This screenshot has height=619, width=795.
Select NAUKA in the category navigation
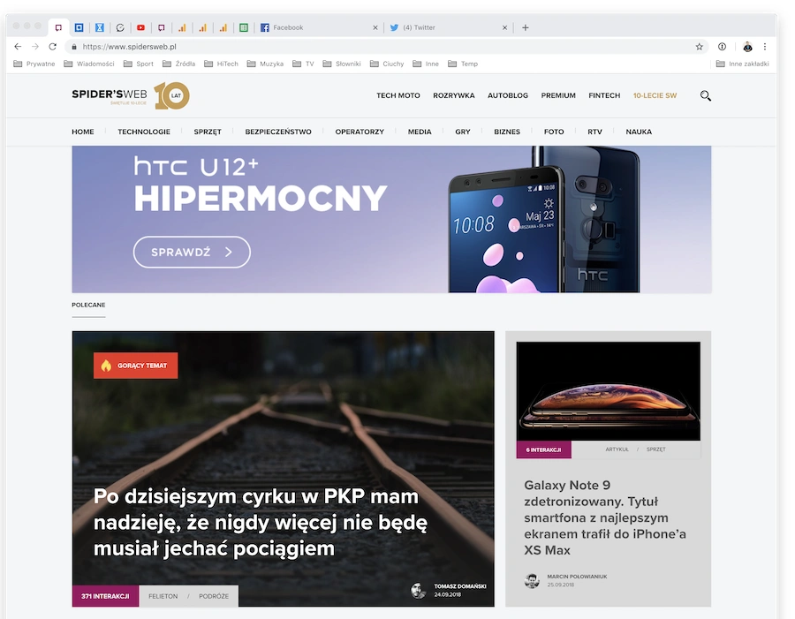coord(639,132)
